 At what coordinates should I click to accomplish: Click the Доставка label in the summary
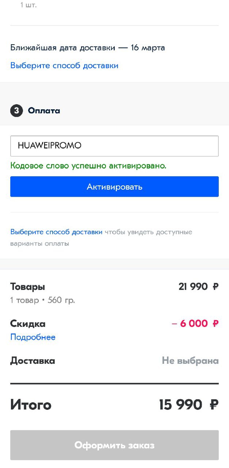click(33, 361)
